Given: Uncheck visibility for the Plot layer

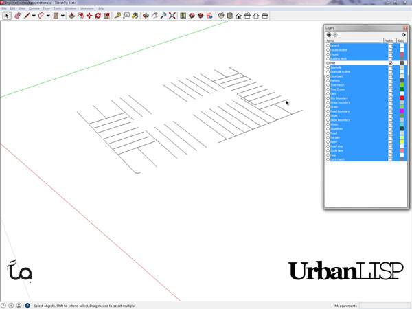Looking at the screenshot, I should click(x=391, y=62).
